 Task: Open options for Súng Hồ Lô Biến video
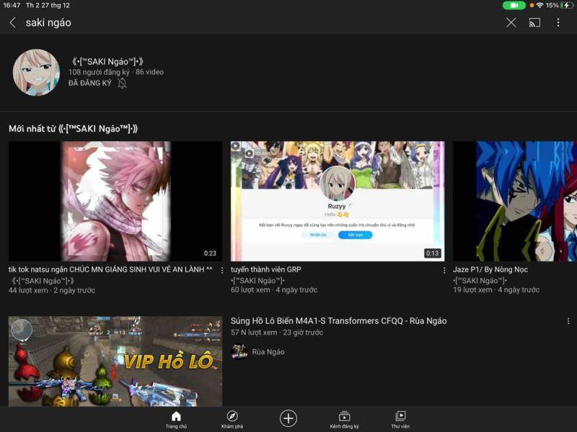tap(568, 321)
